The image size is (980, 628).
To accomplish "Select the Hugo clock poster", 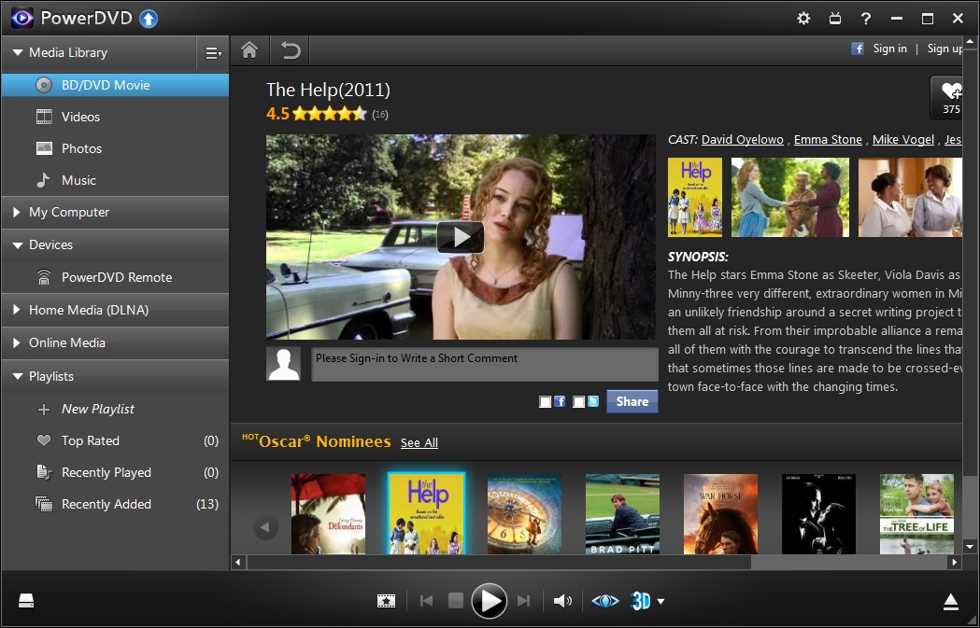I will pos(524,514).
